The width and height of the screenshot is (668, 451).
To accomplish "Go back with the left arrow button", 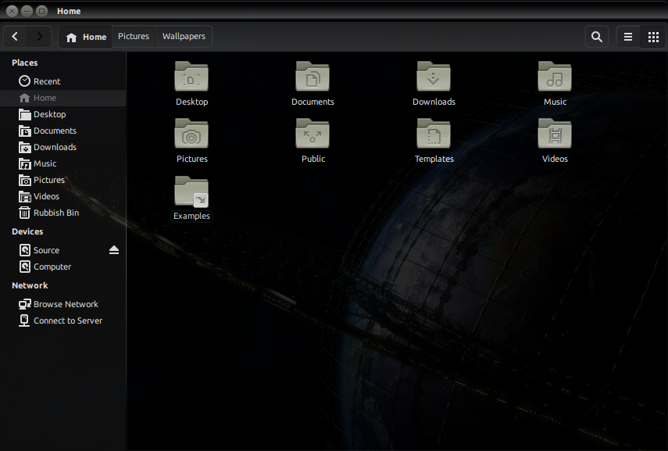I will pos(16,37).
